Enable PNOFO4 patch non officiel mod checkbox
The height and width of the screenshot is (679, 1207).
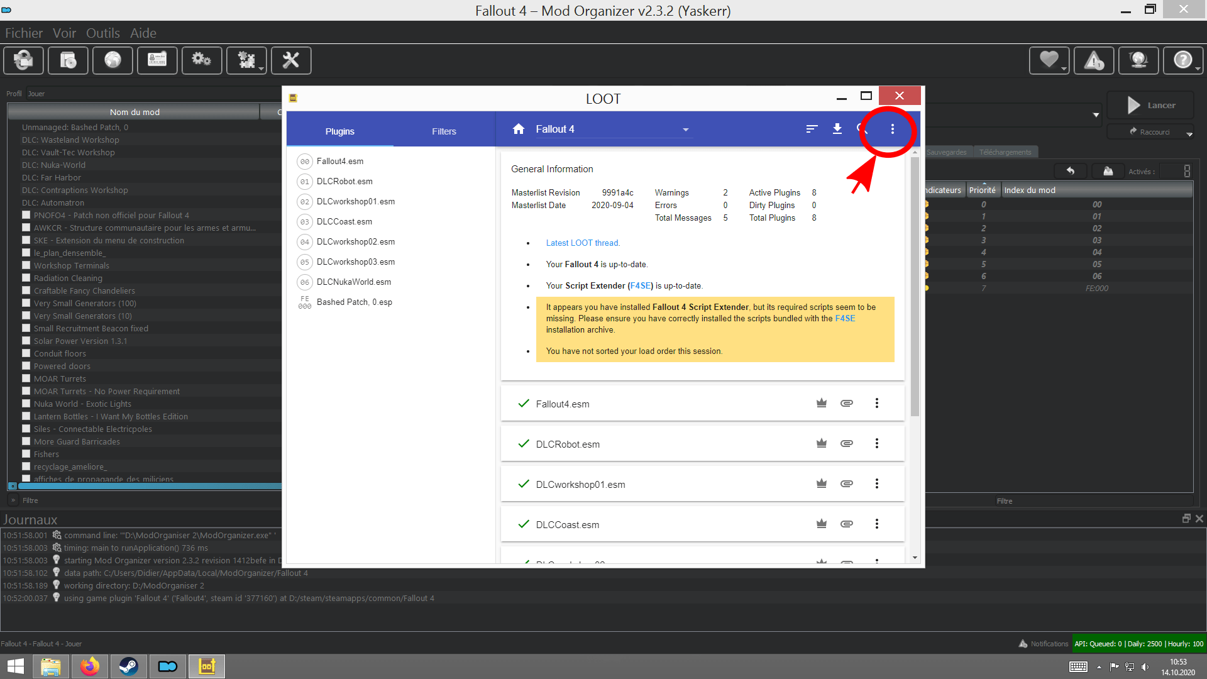tap(26, 215)
